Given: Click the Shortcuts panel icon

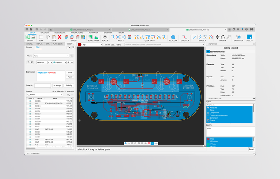Looking at the screenshot, I should [x=238, y=37].
